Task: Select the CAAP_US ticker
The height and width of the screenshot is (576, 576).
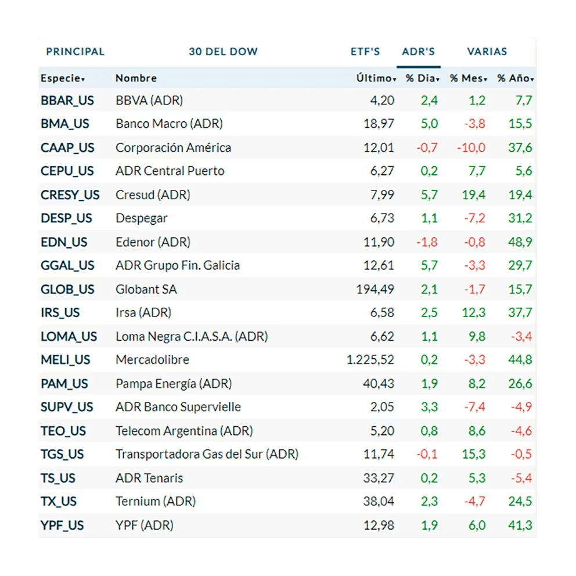Action: click(x=67, y=147)
